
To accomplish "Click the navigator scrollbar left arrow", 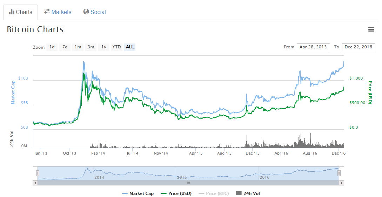I will click(35, 183).
